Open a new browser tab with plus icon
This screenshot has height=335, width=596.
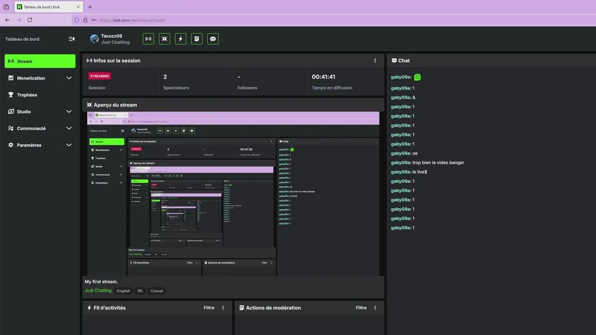coord(90,7)
